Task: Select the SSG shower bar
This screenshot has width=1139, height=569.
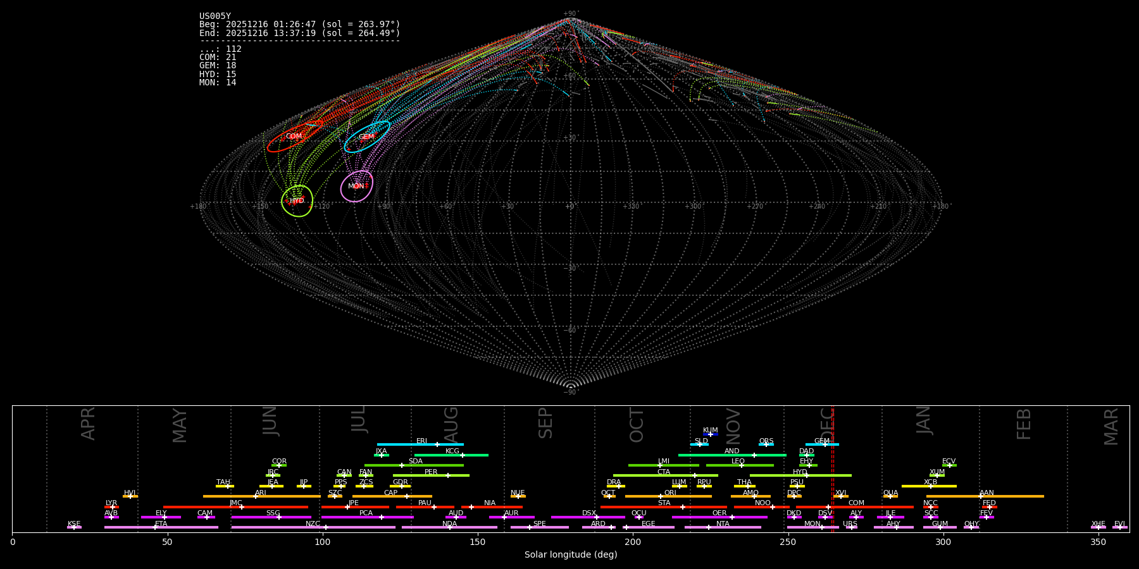Action: point(271,517)
